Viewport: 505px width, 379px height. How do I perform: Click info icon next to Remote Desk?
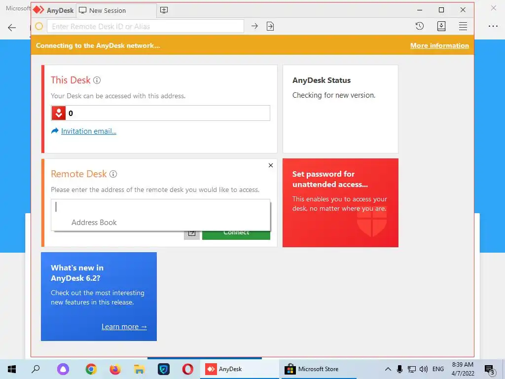pos(113,174)
